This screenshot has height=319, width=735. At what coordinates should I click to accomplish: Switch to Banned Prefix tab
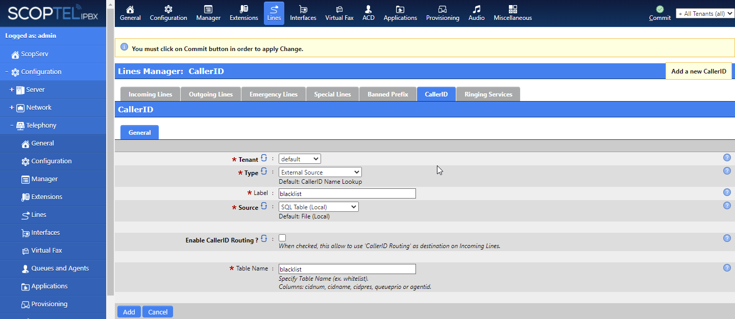388,94
